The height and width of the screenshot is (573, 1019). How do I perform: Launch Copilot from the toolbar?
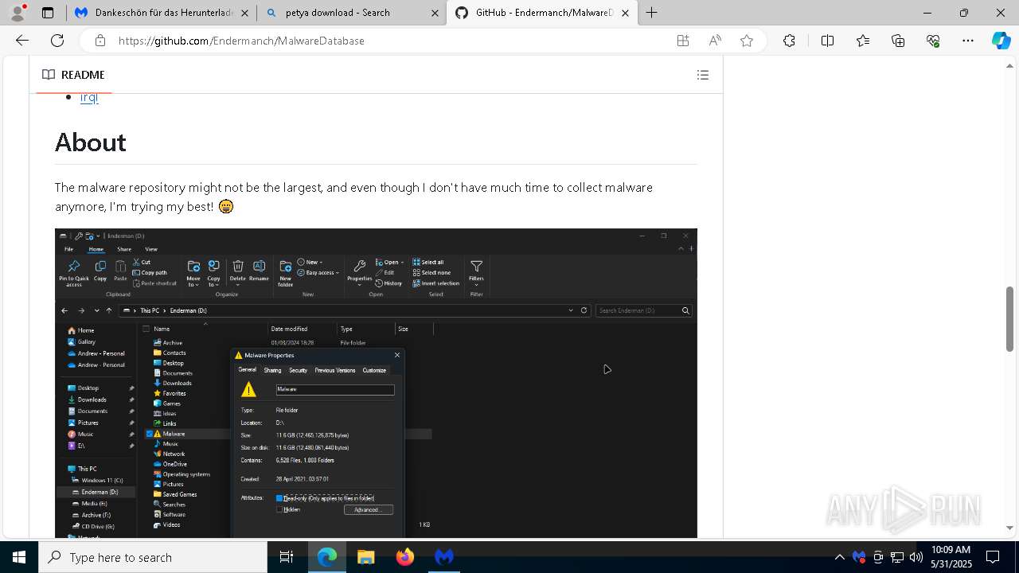pyautogui.click(x=1001, y=41)
